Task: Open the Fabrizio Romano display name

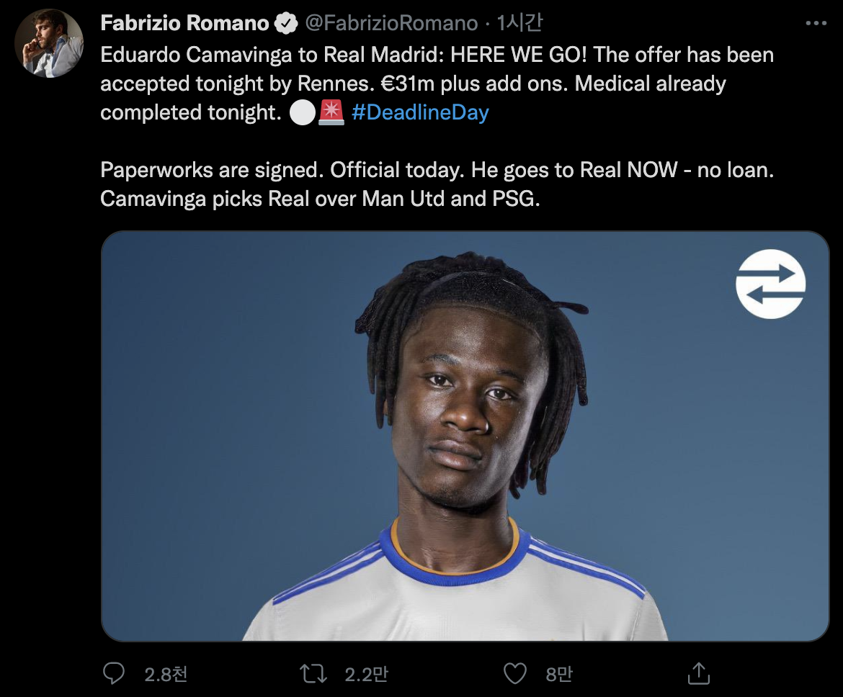Action: [184, 23]
